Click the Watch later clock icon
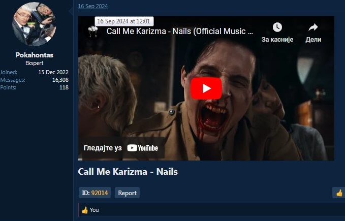Viewport: 345px width, 221px height. pos(277,27)
